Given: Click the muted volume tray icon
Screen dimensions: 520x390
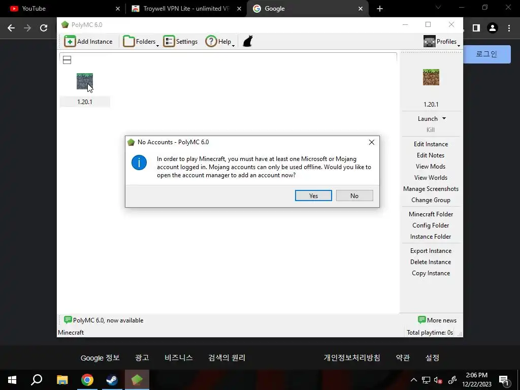Looking at the screenshot, I should click(438, 380).
